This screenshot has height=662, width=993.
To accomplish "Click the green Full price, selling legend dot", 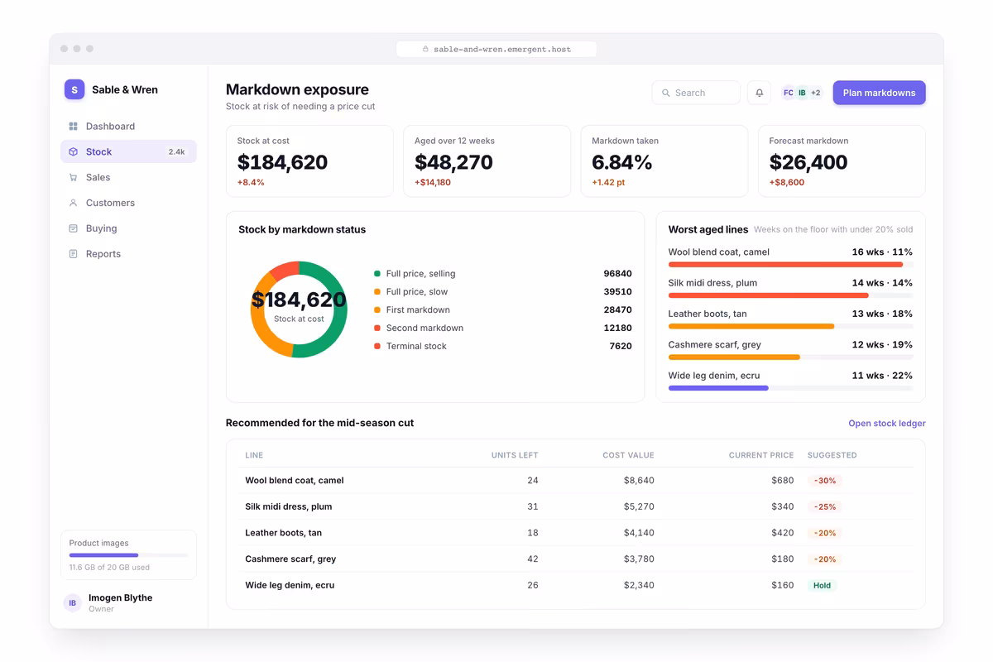I will 377,274.
